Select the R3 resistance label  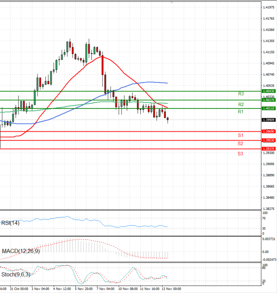(241, 94)
